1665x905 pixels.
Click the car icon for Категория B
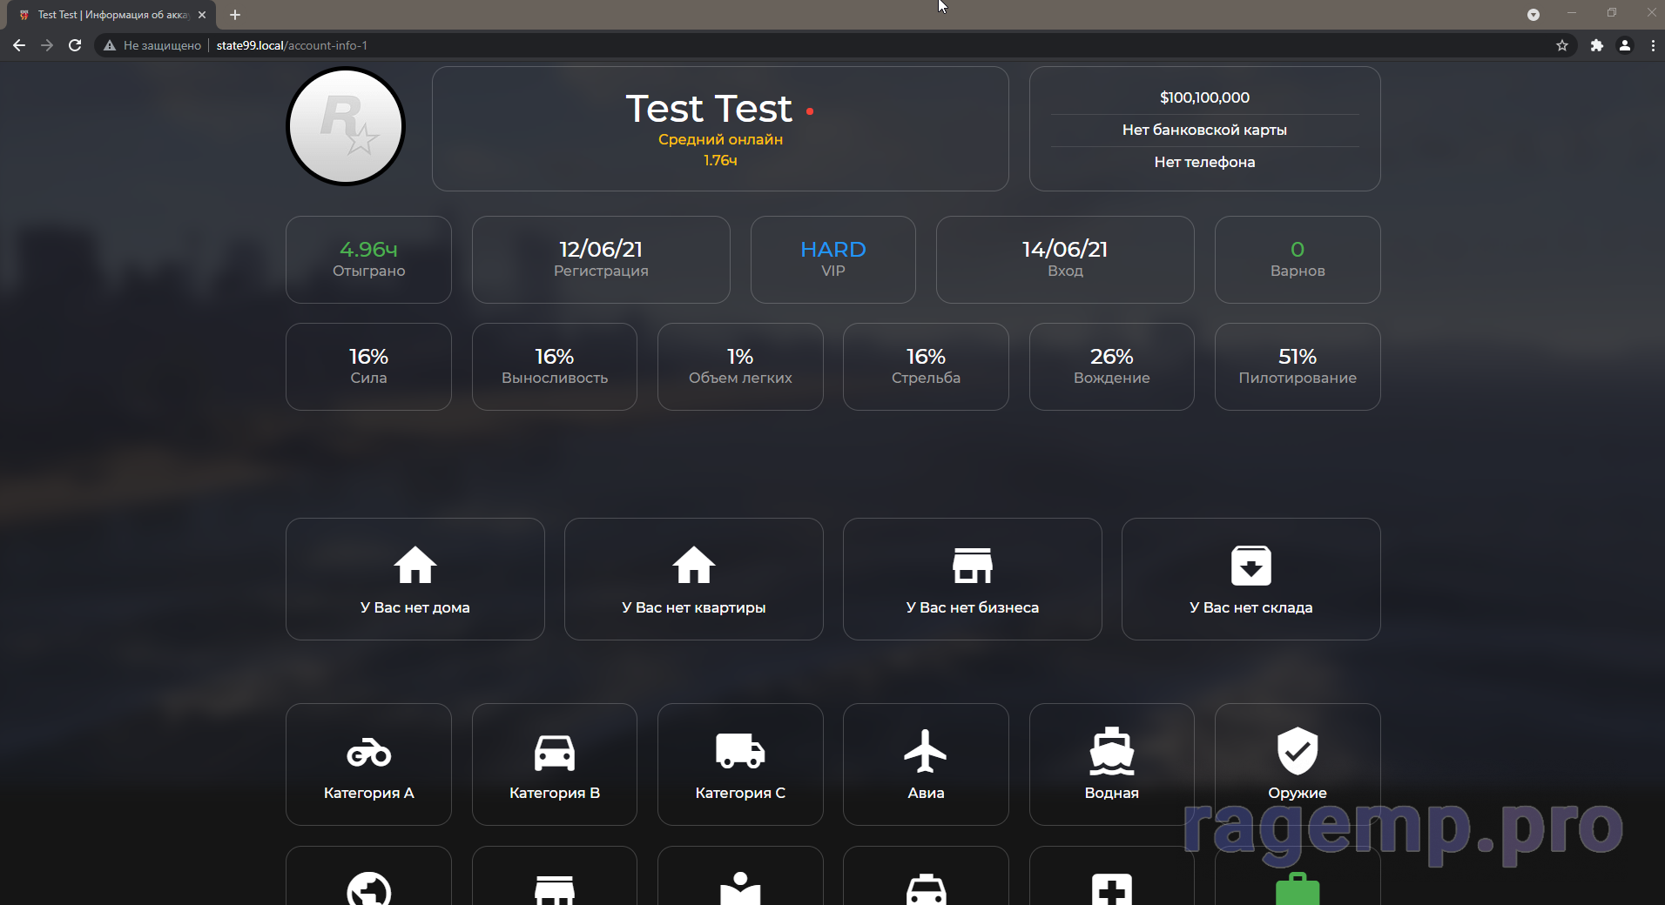coord(554,752)
